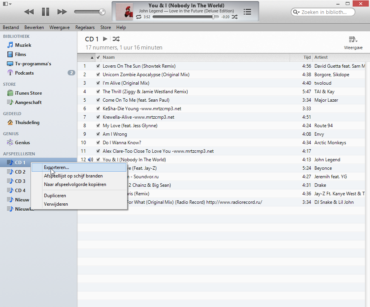Adjust the volume slider knob

click(x=102, y=12)
